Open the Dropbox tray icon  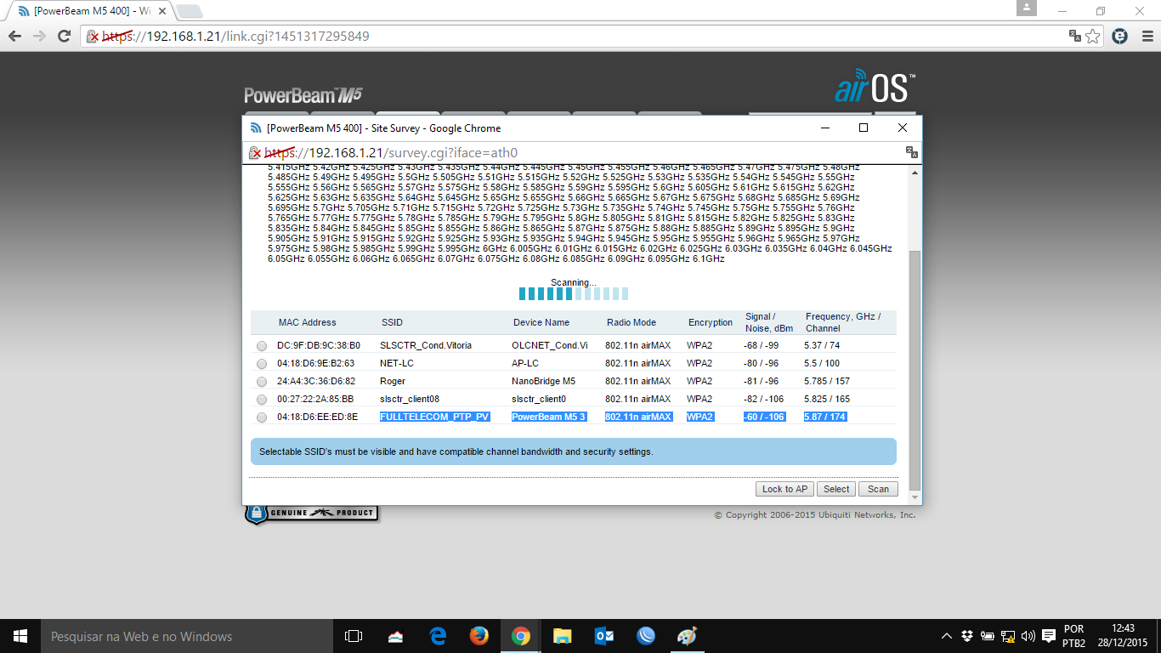[x=967, y=636]
